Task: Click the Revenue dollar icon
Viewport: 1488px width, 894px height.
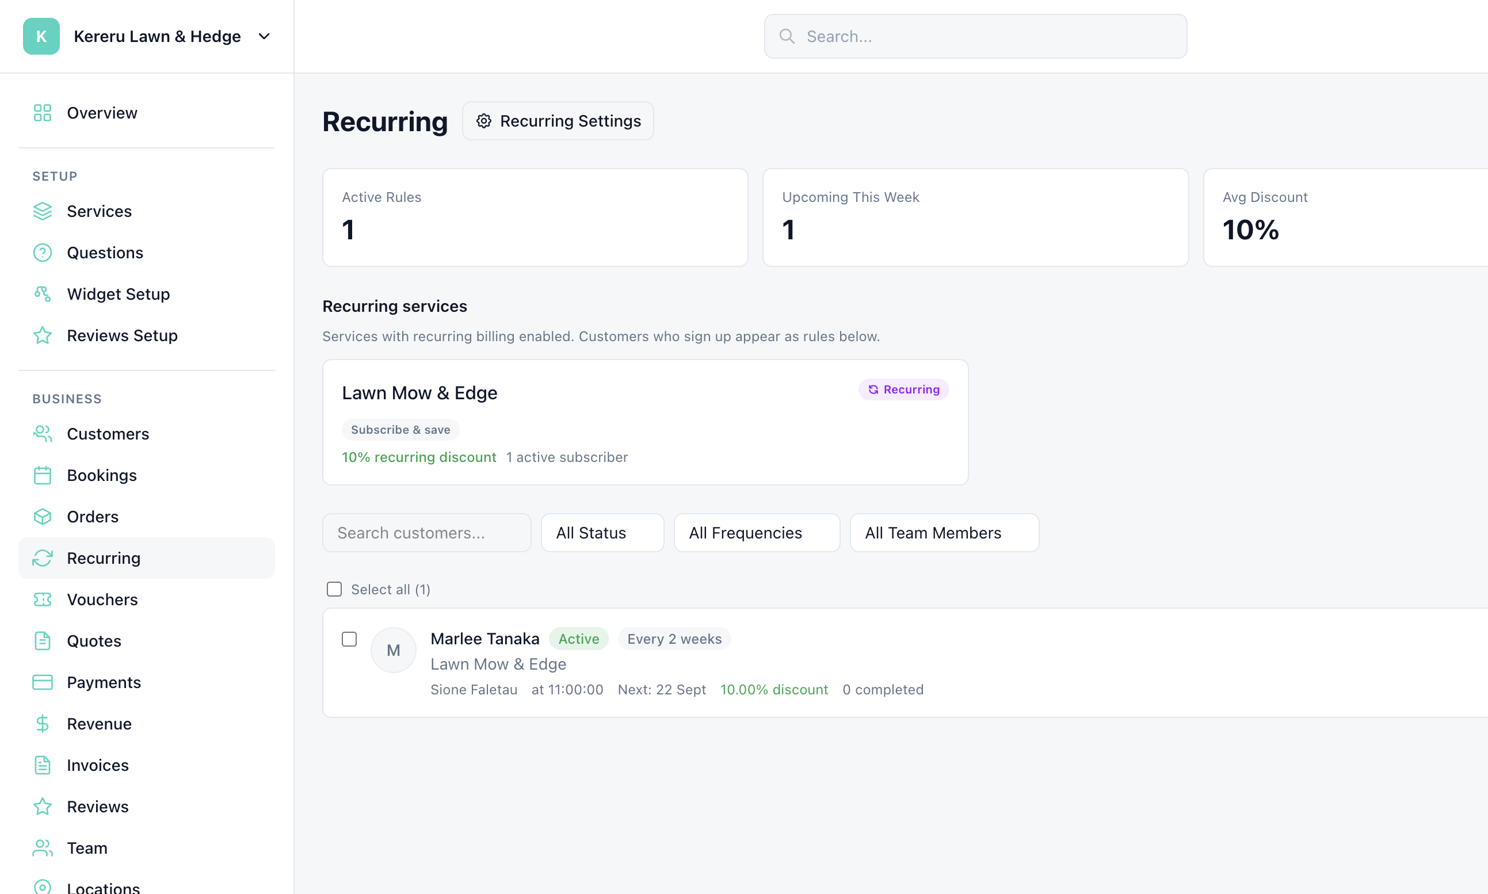Action: (x=42, y=724)
